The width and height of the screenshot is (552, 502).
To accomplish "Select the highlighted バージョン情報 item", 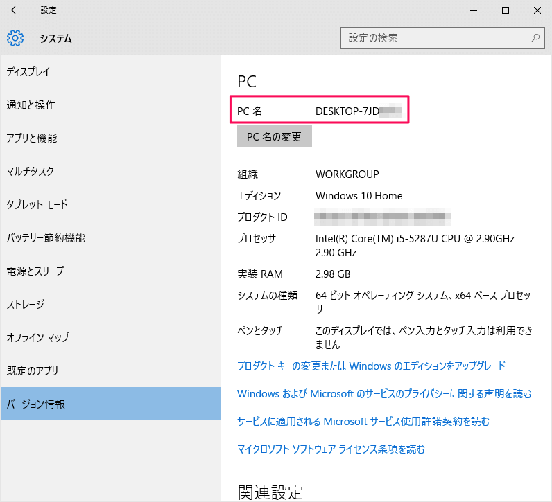I will pos(36,404).
